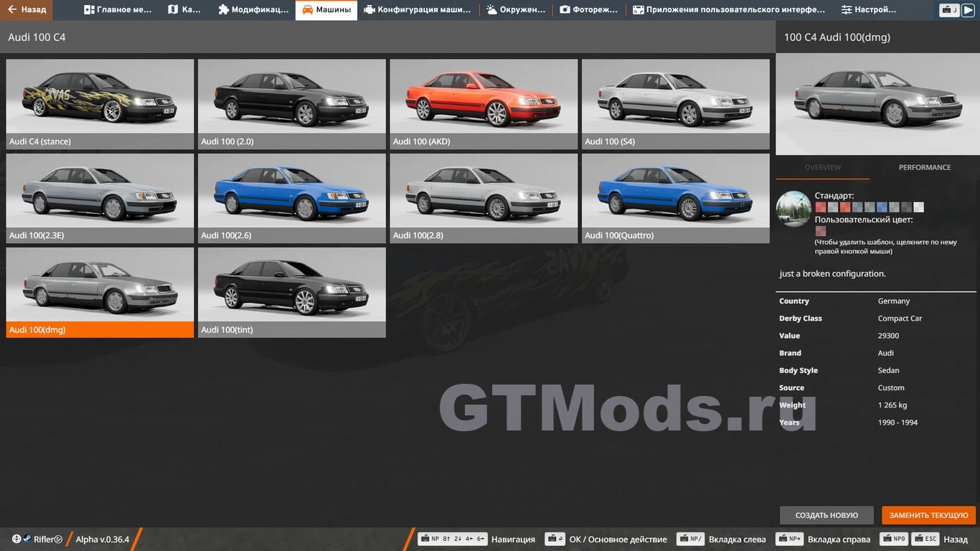Viewport: 980px width, 551px height.
Task: Select the Audi 100(Quattro) configuration
Action: click(676, 198)
